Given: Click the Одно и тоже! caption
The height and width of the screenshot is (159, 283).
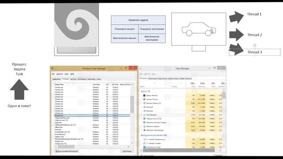Looking at the screenshot, I should (19, 106).
